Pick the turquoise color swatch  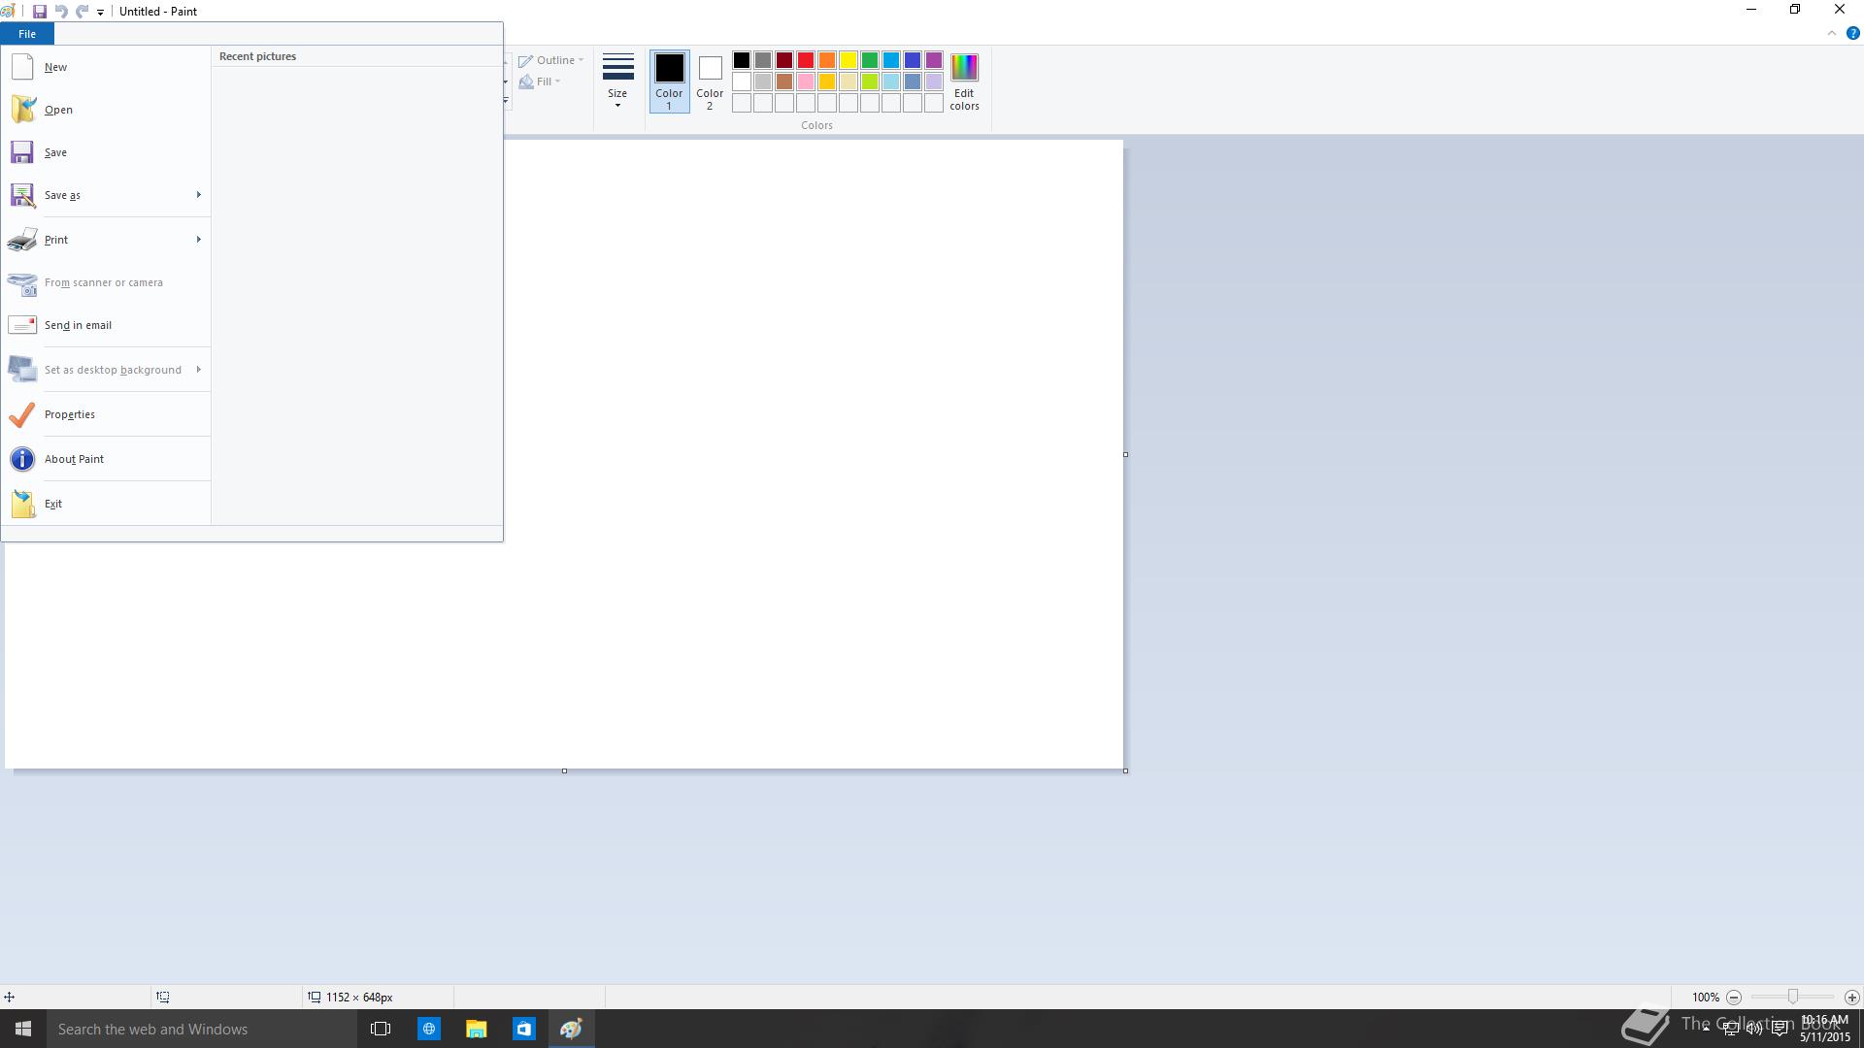[x=891, y=60]
